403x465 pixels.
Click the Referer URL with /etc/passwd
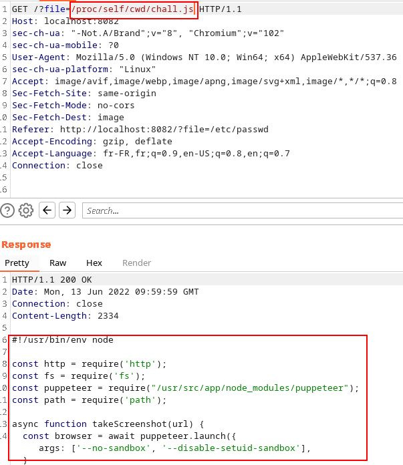coord(164,130)
